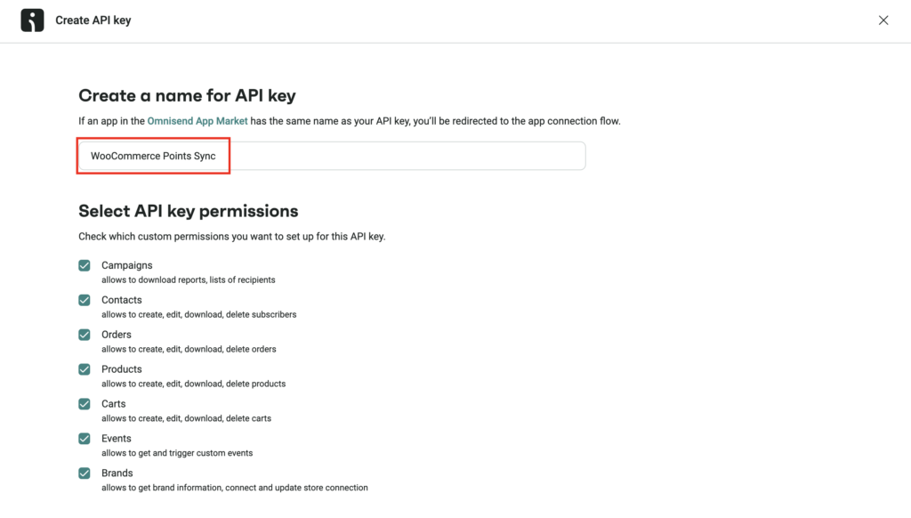Image resolution: width=911 pixels, height=518 pixels.
Task: Click the Products permission description text
Action: coord(194,384)
